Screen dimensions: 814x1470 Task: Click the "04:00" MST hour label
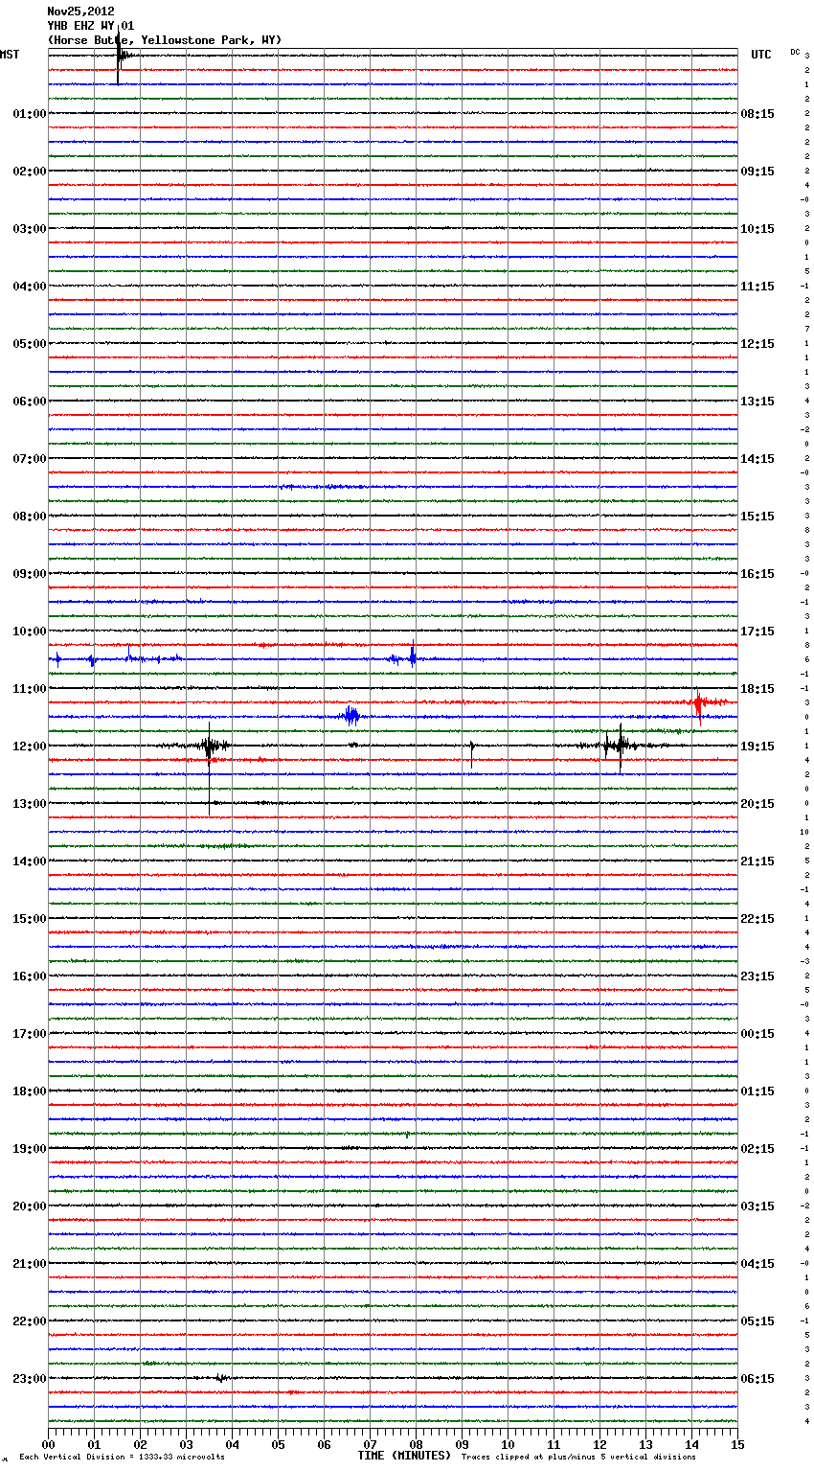tap(30, 287)
